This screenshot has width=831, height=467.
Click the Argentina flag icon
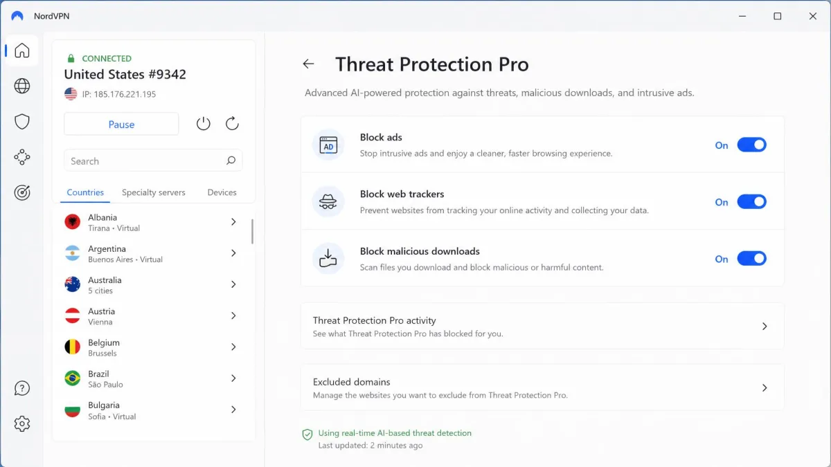[x=73, y=253]
